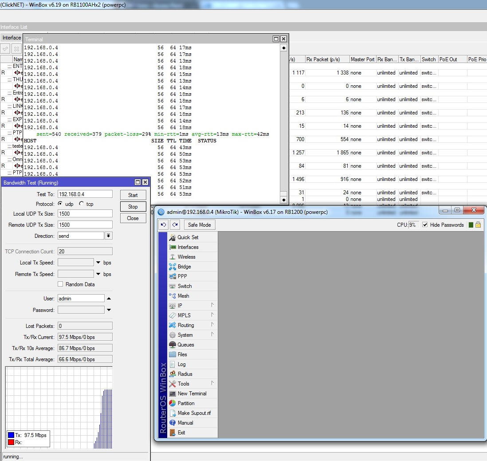487x461 pixels.
Task: Open the Direction dropdown list
Action: tap(108, 236)
